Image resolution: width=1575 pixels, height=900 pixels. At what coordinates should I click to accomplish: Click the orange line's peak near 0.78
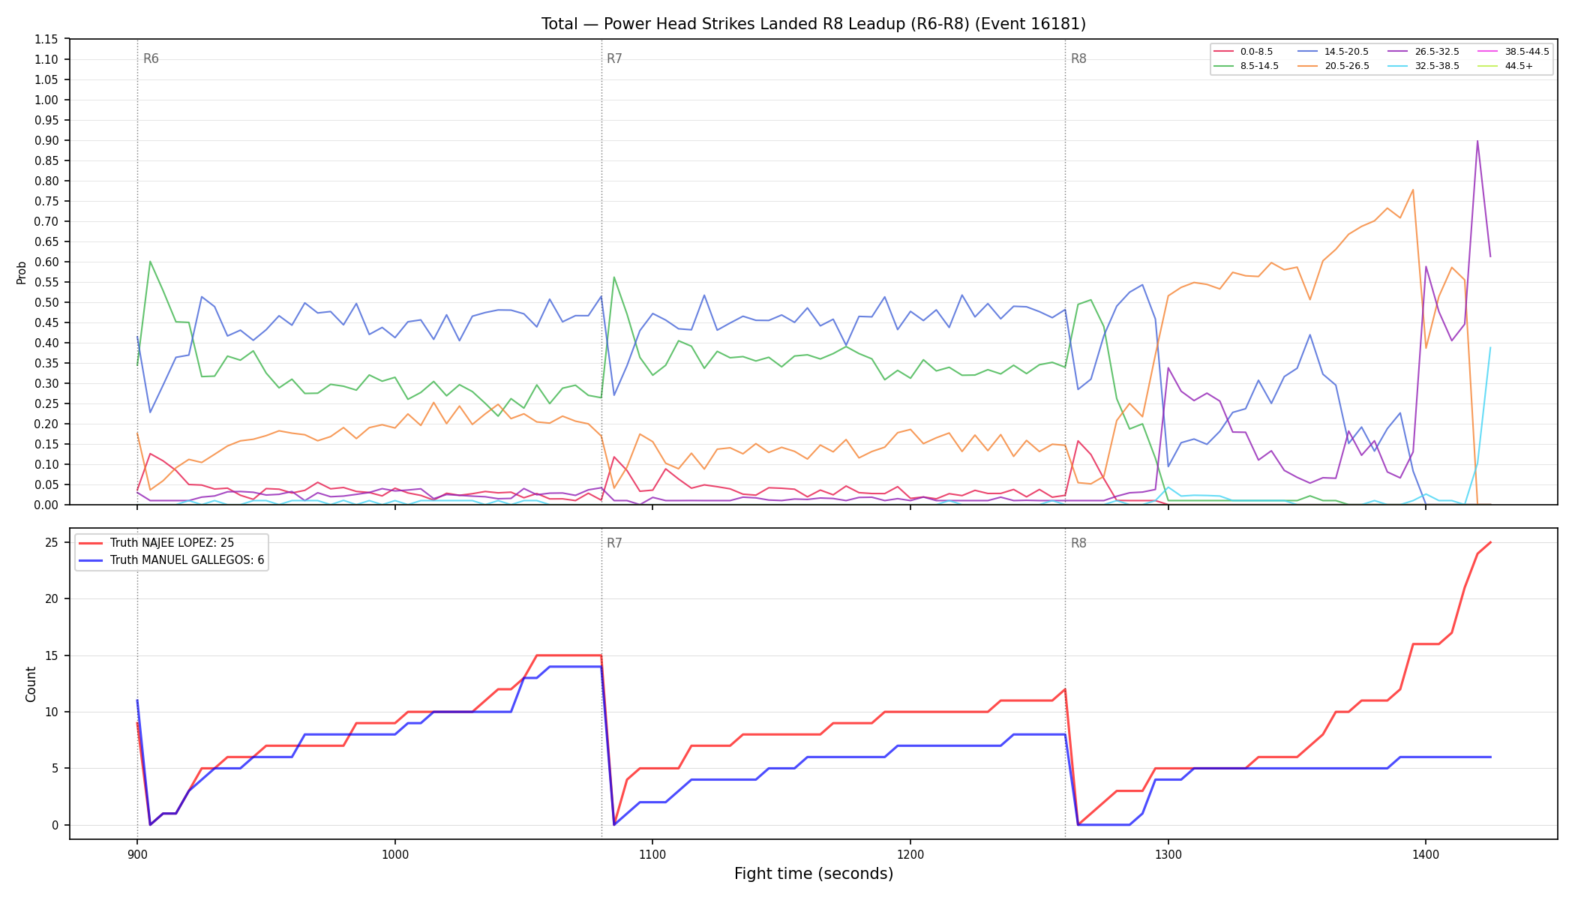tap(1413, 190)
